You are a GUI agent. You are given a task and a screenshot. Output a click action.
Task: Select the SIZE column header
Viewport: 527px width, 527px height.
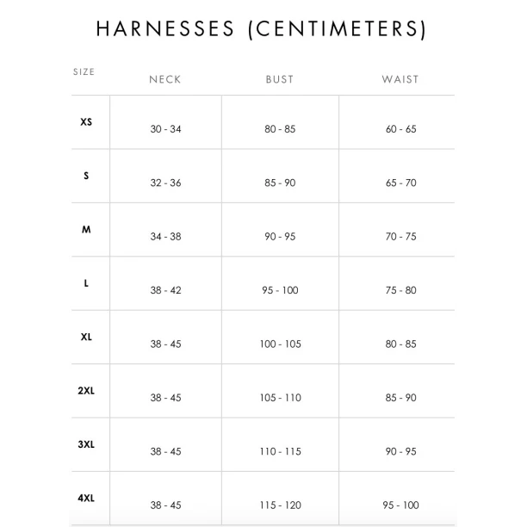coord(84,72)
